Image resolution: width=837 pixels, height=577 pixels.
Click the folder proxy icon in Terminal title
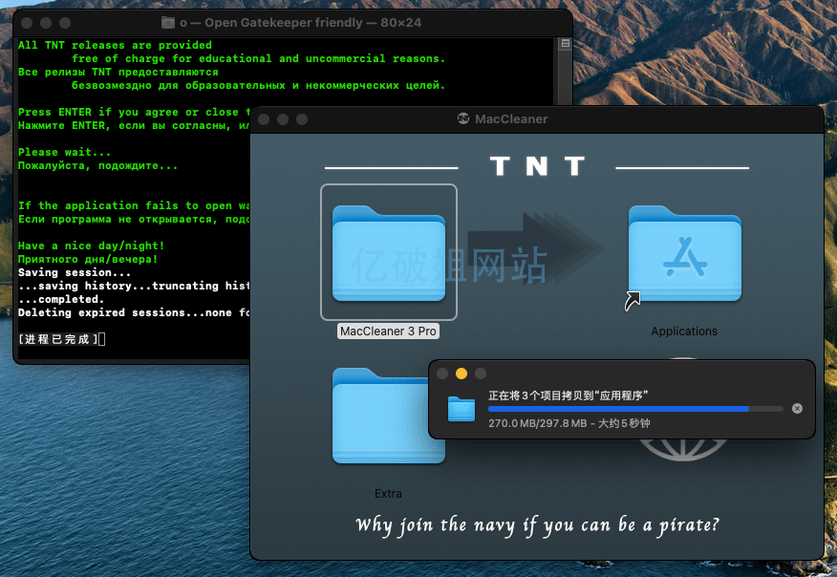168,22
